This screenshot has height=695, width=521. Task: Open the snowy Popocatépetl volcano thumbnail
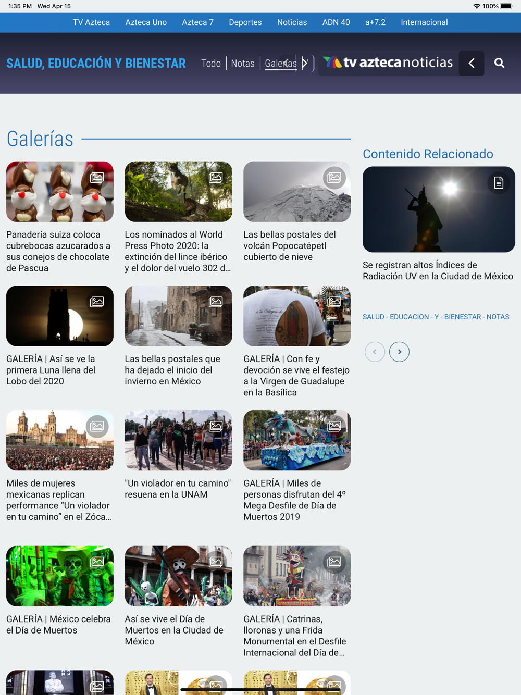[297, 192]
